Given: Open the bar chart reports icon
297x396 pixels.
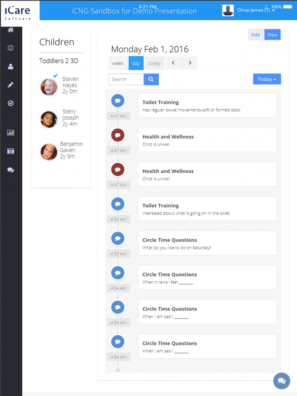Looking at the screenshot, I should [11, 133].
